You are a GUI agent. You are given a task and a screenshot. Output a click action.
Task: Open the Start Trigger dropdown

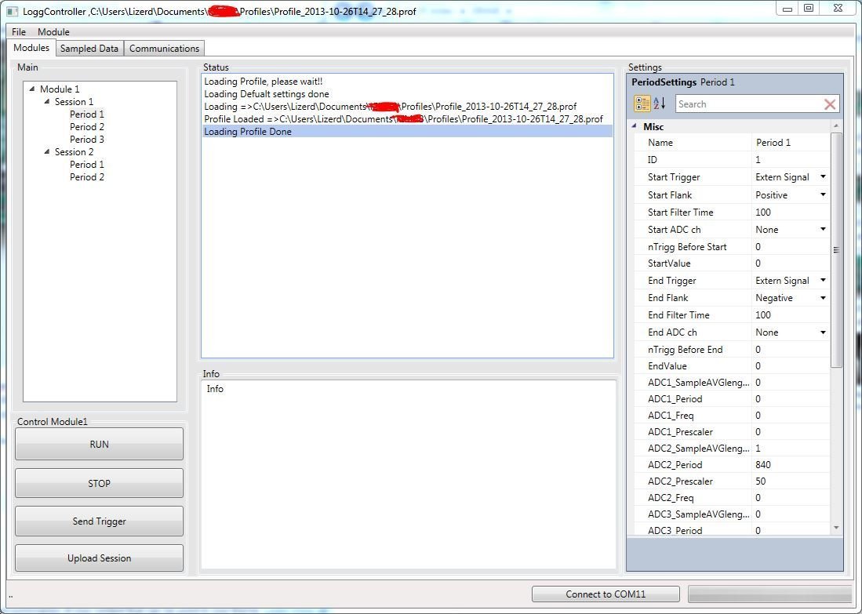(x=823, y=177)
